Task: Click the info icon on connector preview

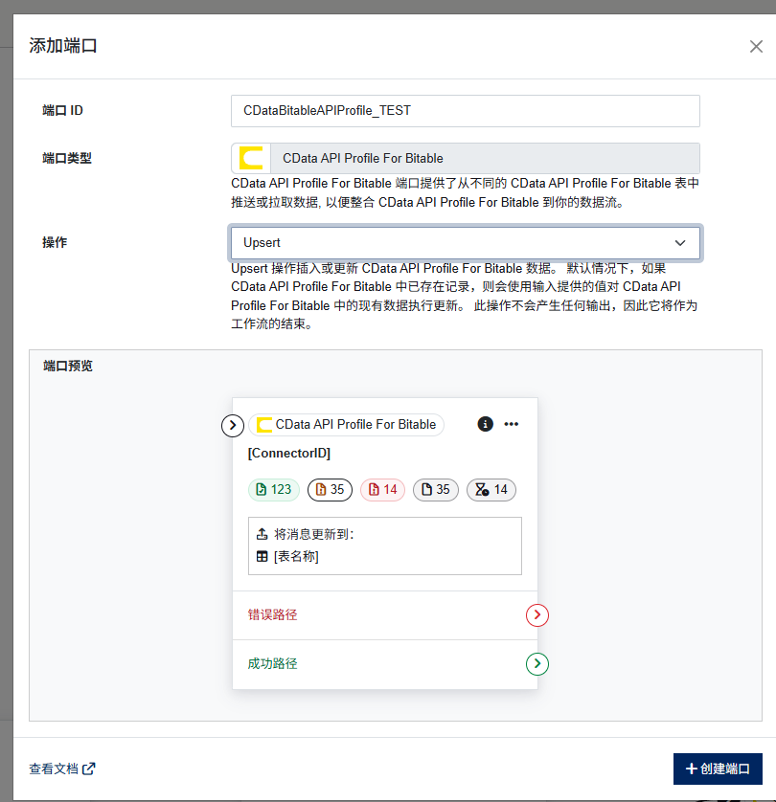Action: [x=485, y=424]
